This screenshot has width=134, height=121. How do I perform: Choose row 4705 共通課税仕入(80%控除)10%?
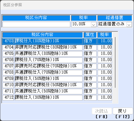point(57,54)
